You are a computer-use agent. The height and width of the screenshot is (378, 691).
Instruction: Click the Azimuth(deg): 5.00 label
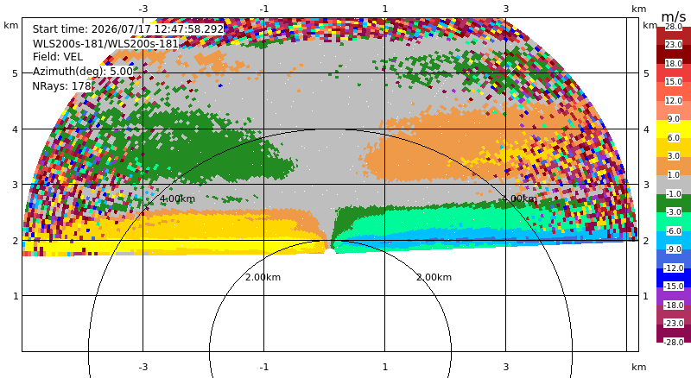coord(82,72)
